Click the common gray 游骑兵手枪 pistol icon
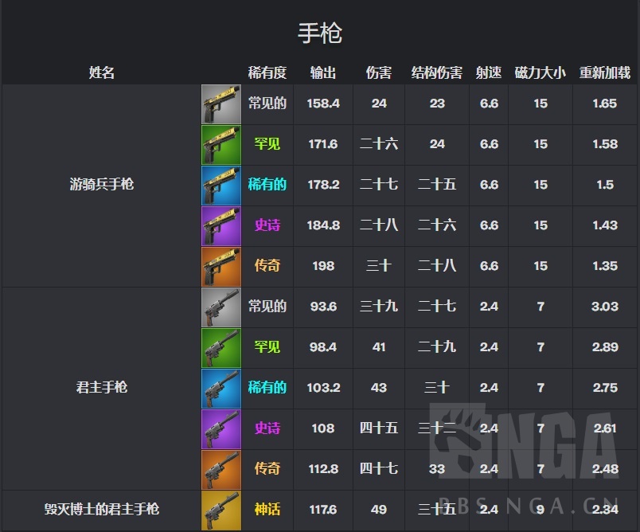This screenshot has width=640, height=532. coord(221,104)
